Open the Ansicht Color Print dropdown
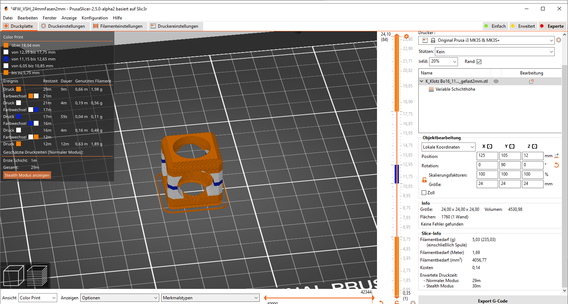This screenshot has width=568, height=304. 38,298
